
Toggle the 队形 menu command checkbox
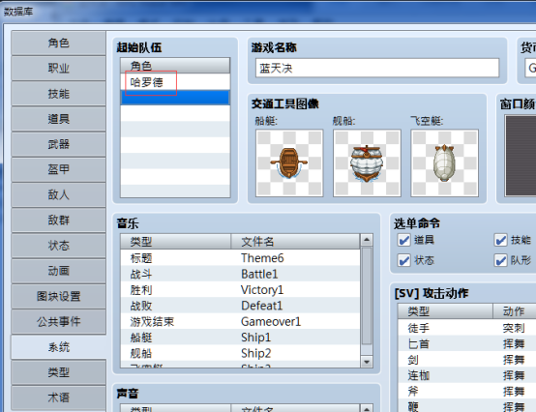[501, 261]
